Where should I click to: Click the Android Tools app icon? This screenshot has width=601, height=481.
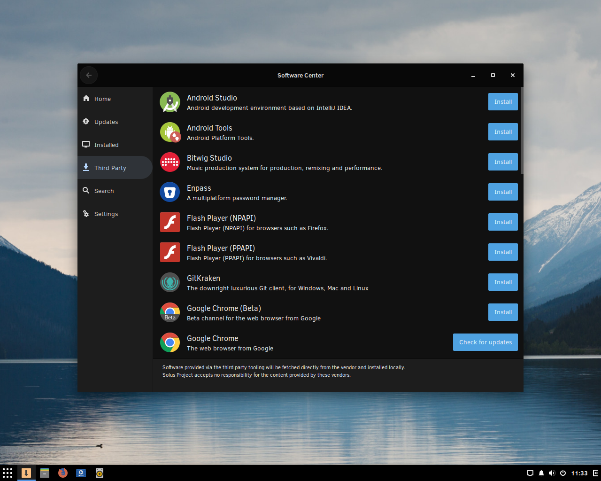point(170,132)
